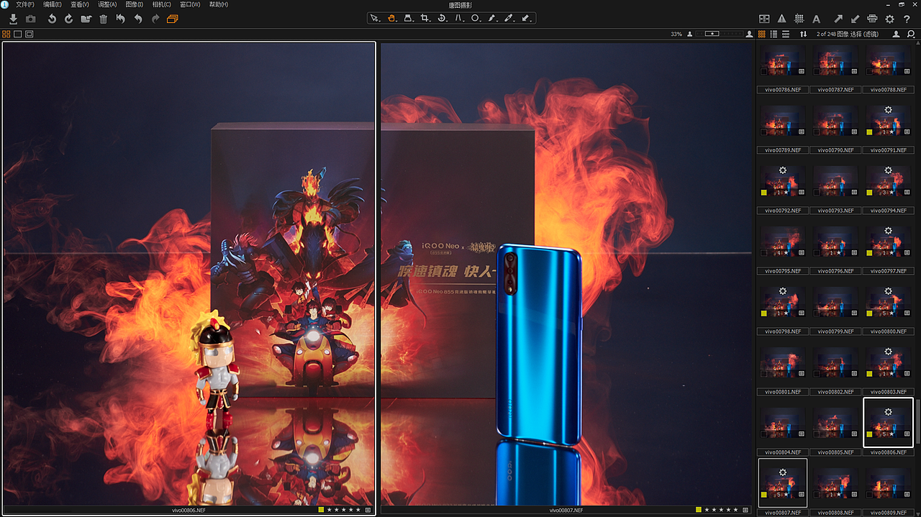
Task: Select the Crop tool
Action: 425,18
